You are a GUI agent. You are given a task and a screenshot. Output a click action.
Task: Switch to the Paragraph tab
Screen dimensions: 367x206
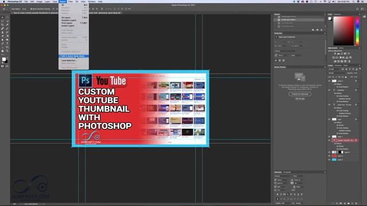(287, 172)
